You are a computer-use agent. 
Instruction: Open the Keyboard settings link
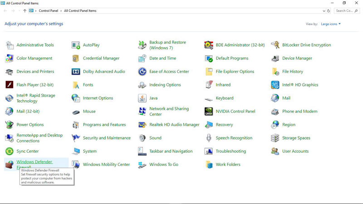click(x=225, y=98)
